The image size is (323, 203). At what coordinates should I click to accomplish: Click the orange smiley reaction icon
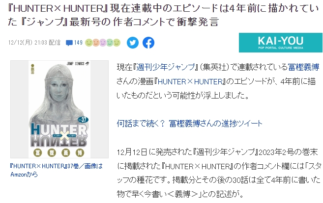tap(96, 43)
